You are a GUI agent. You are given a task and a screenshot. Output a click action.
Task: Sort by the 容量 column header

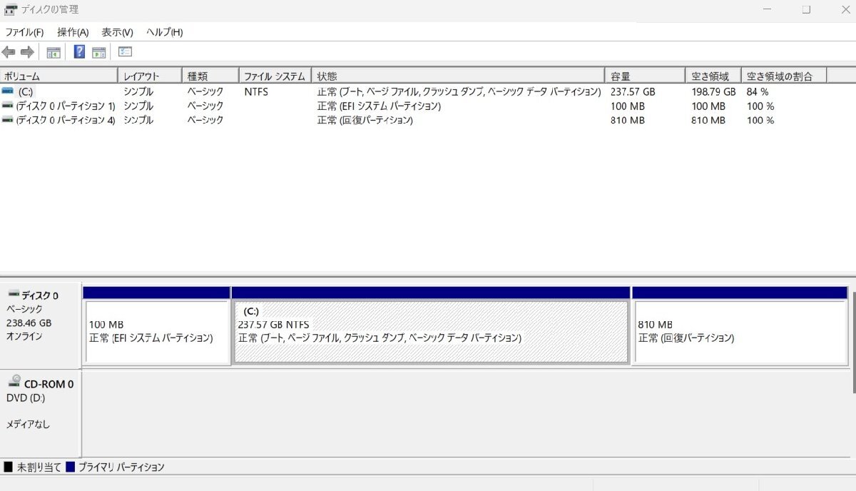646,76
